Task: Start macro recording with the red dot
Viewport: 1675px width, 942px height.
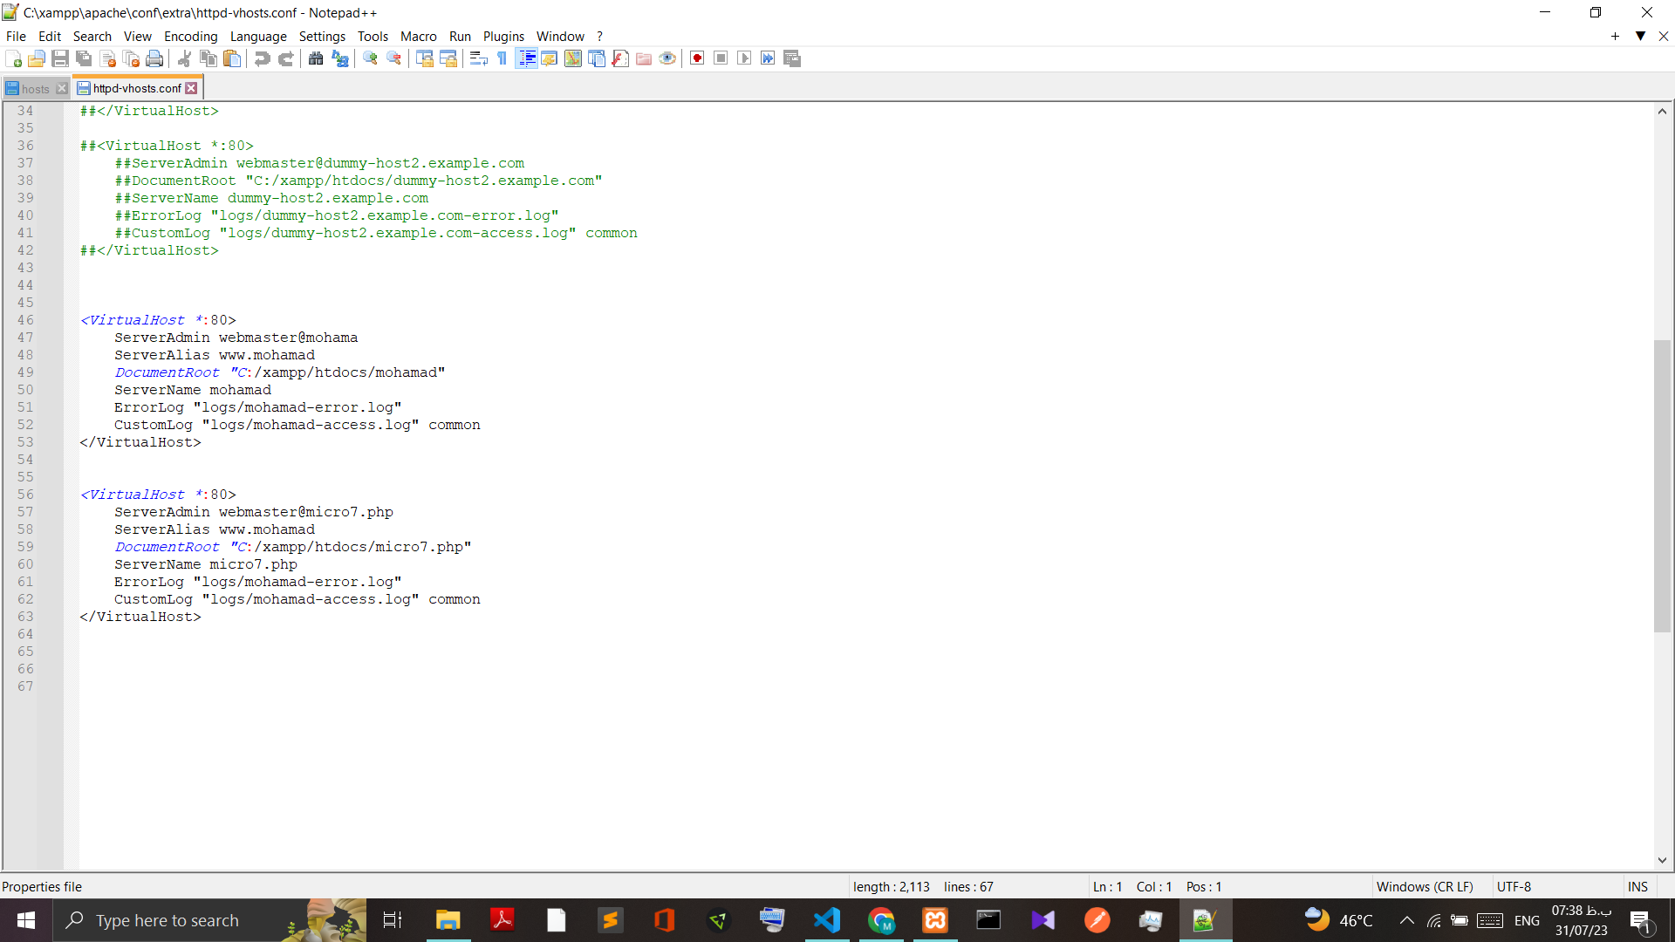Action: [x=697, y=58]
